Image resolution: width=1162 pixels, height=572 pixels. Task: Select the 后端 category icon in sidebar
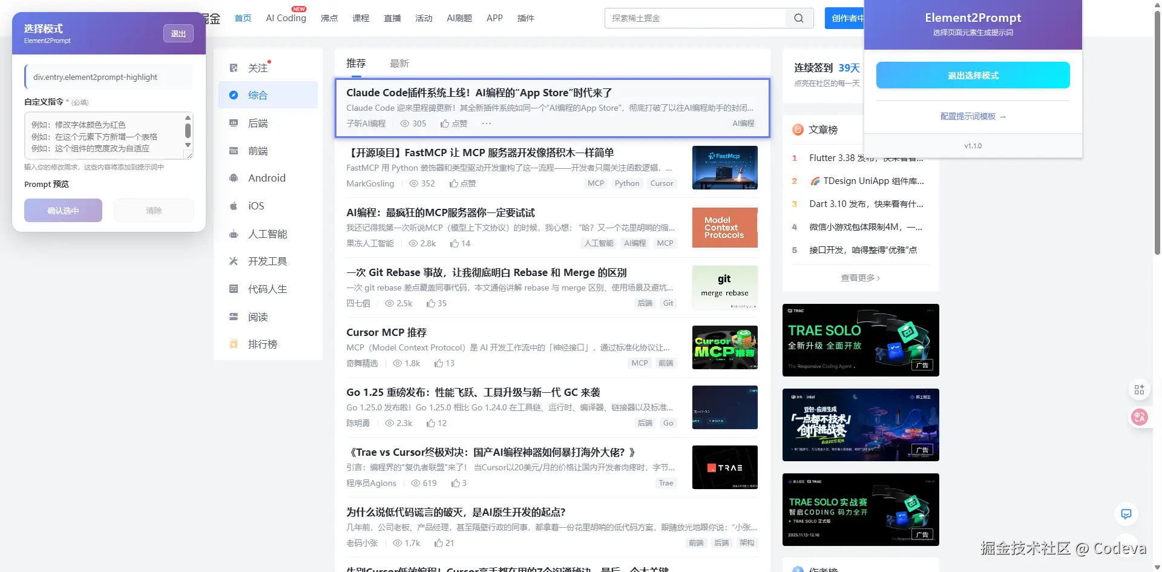(x=234, y=123)
